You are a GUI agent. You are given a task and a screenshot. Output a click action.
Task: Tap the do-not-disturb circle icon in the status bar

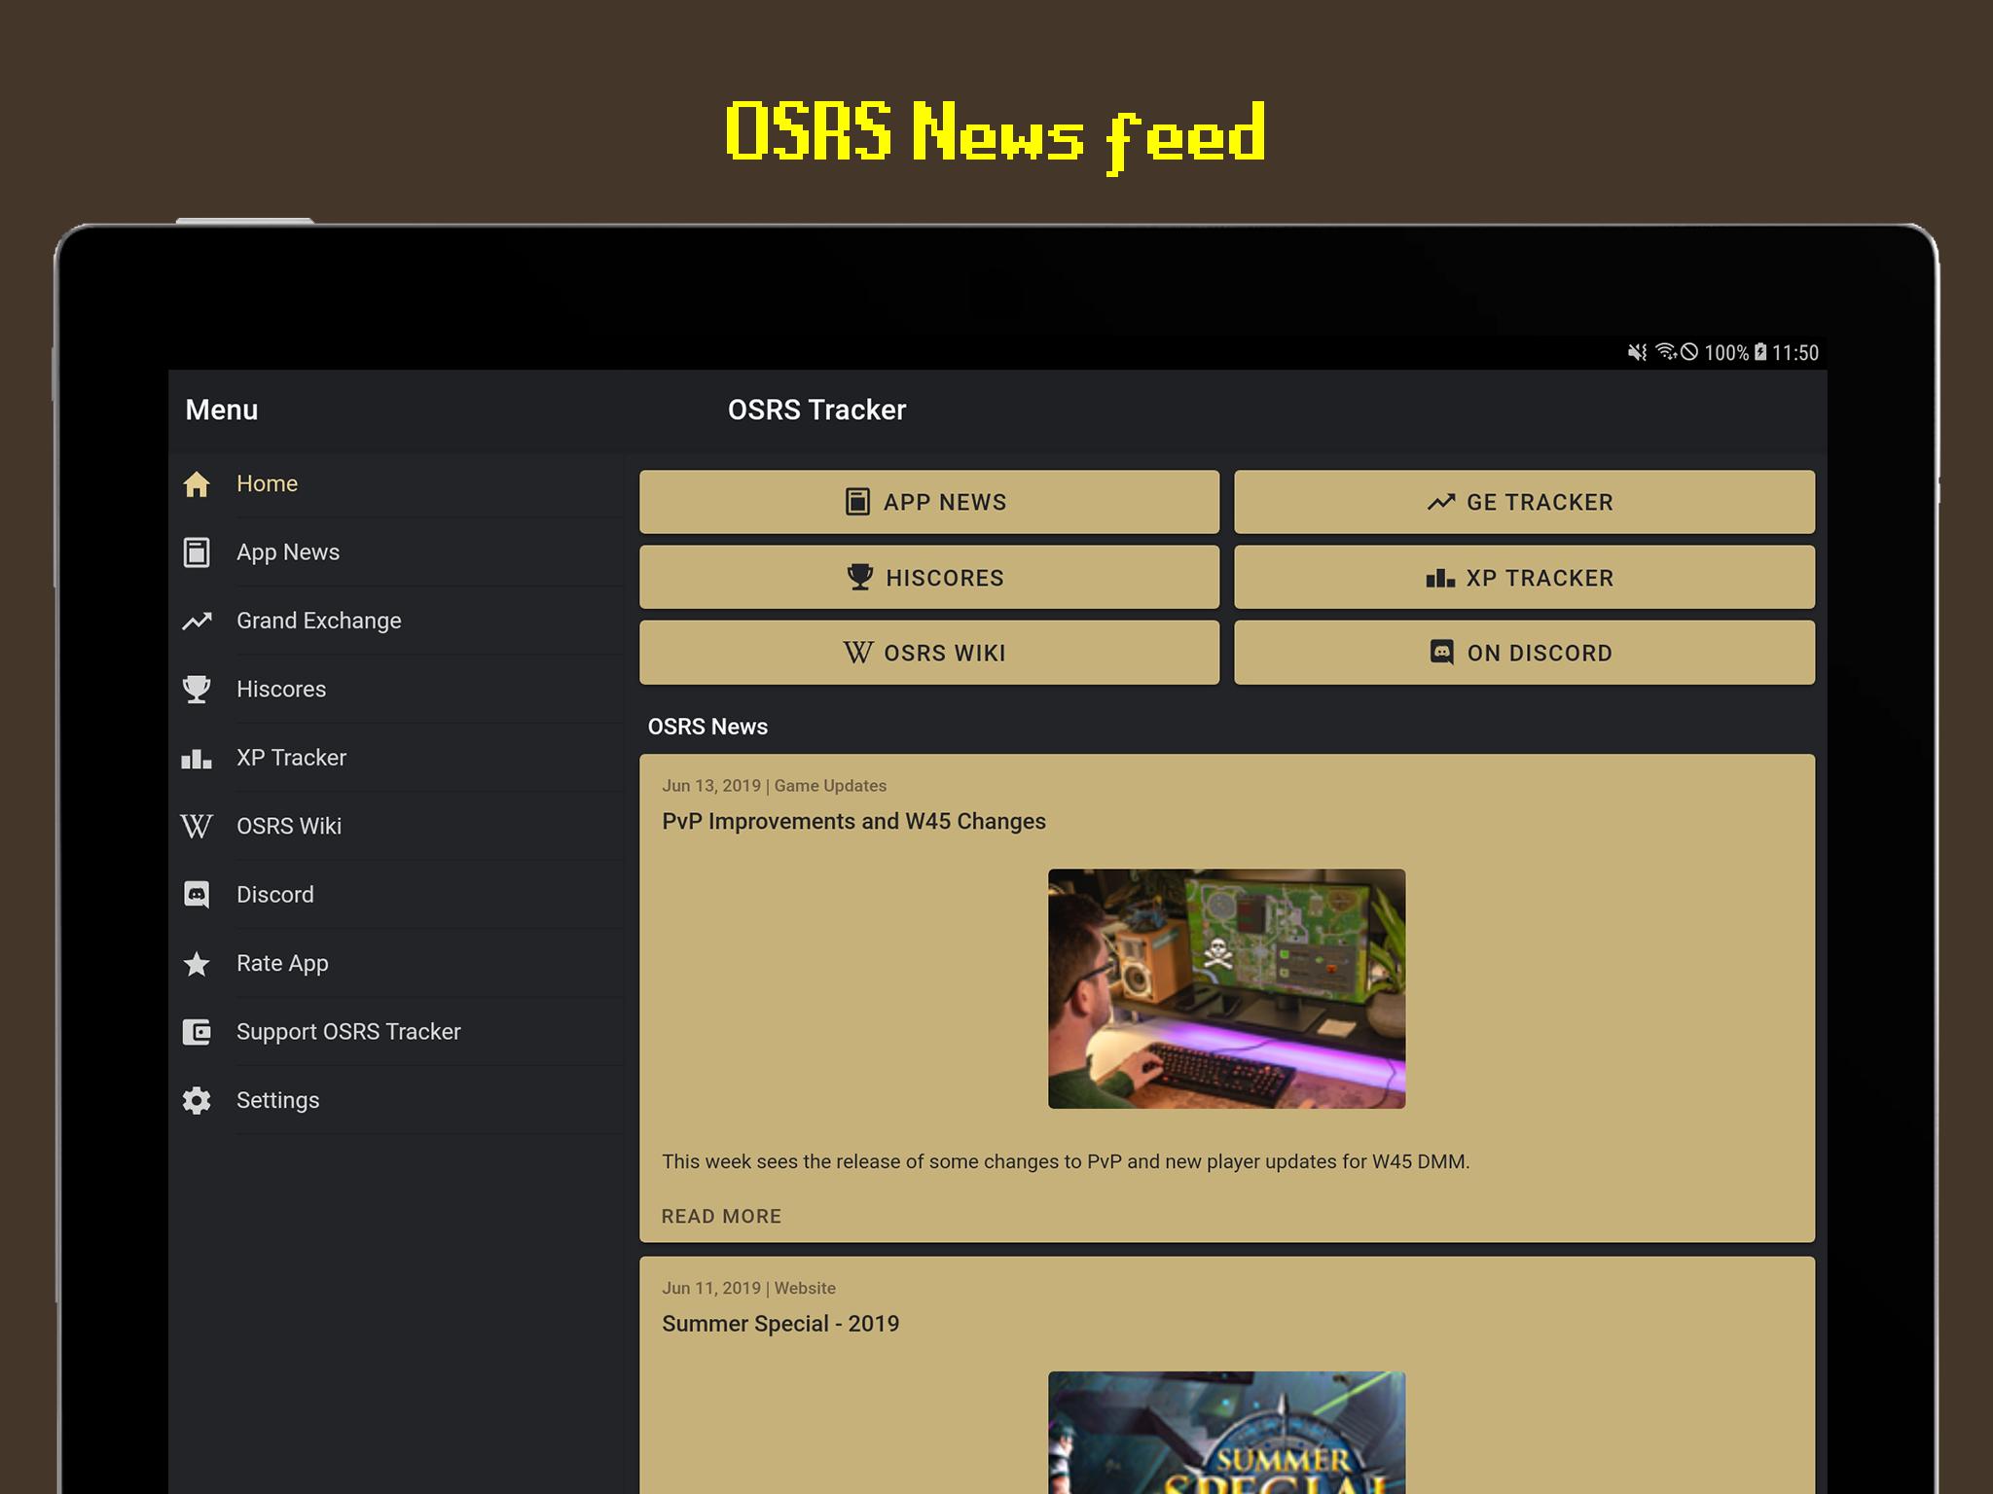point(1690,352)
